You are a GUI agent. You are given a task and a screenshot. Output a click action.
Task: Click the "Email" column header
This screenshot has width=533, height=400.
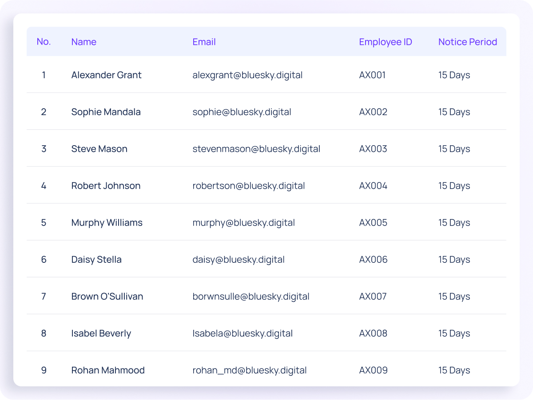pyautogui.click(x=204, y=42)
